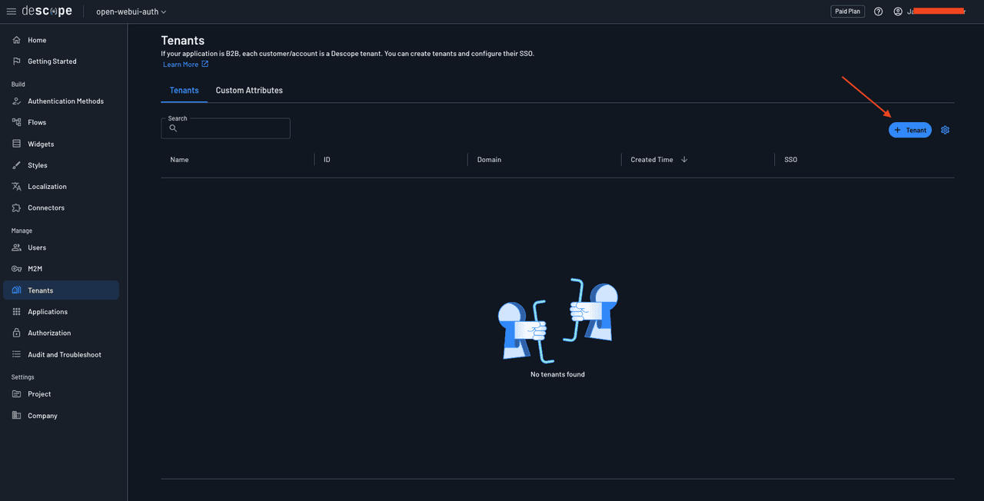Select the Connectors sidebar icon
Image resolution: width=984 pixels, height=501 pixels.
[x=17, y=207]
